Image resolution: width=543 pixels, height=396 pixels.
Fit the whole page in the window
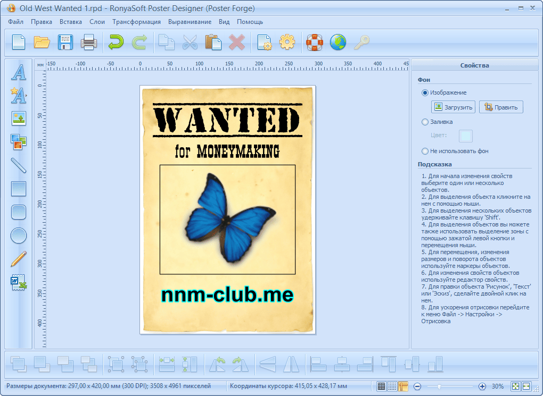pos(515,386)
